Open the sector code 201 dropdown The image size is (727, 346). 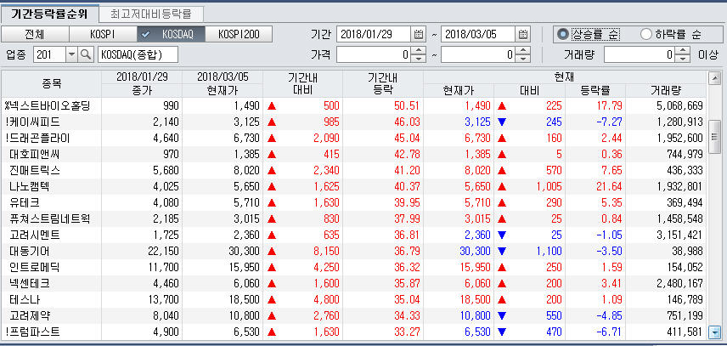(x=71, y=54)
